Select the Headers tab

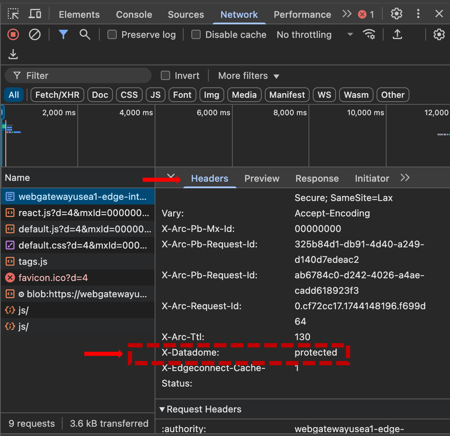pos(210,178)
